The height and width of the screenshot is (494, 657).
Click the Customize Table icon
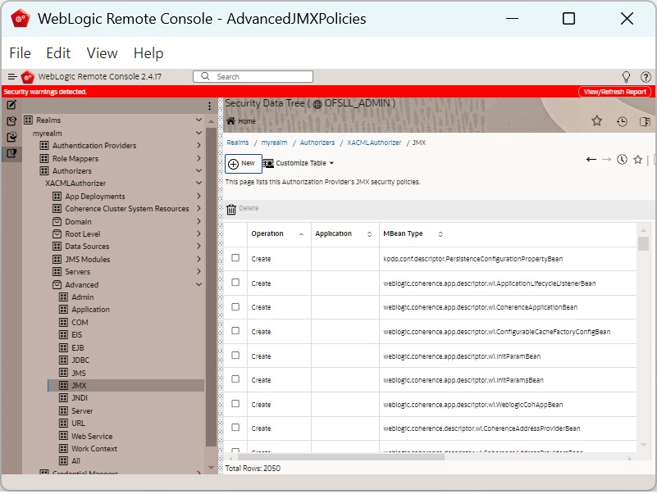[268, 163]
